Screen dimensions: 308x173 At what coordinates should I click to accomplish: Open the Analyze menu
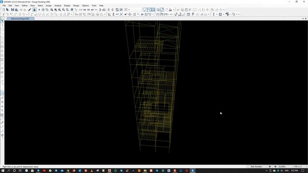(58, 5)
